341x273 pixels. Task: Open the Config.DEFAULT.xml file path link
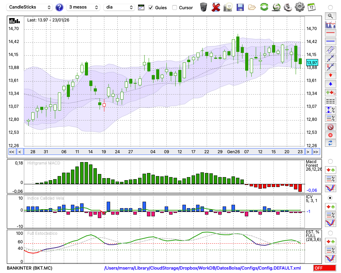coord(203,268)
